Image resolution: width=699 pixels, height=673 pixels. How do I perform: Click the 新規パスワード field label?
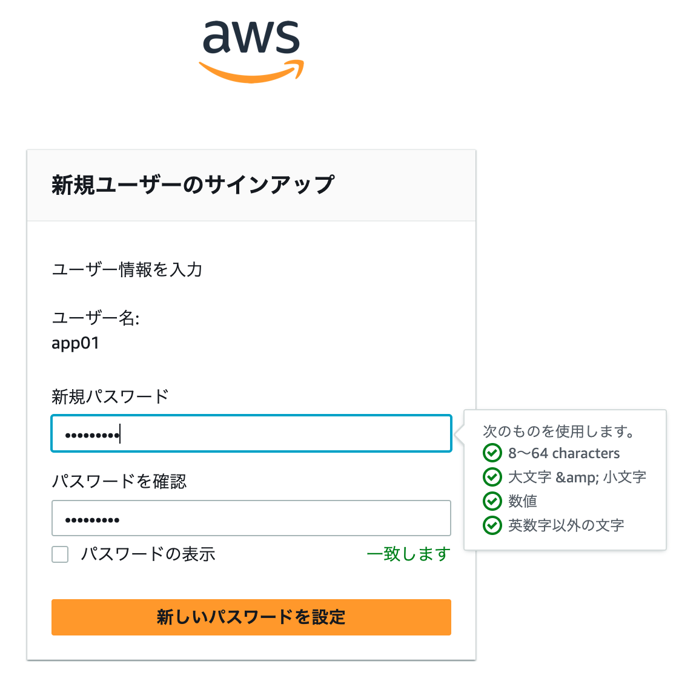(111, 396)
